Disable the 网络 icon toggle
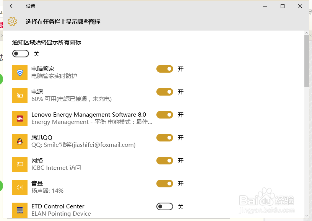 (x=165, y=161)
